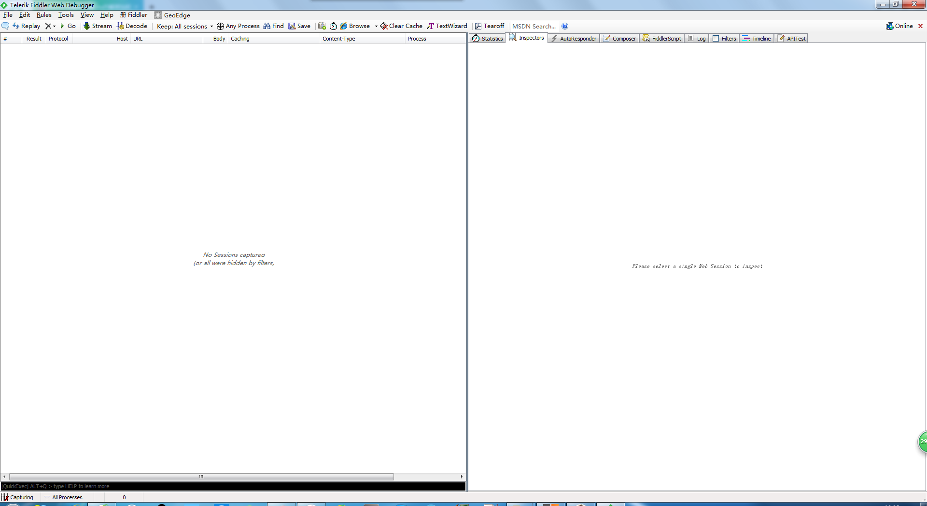Image resolution: width=927 pixels, height=506 pixels.
Task: Open the View menu
Action: (87, 15)
